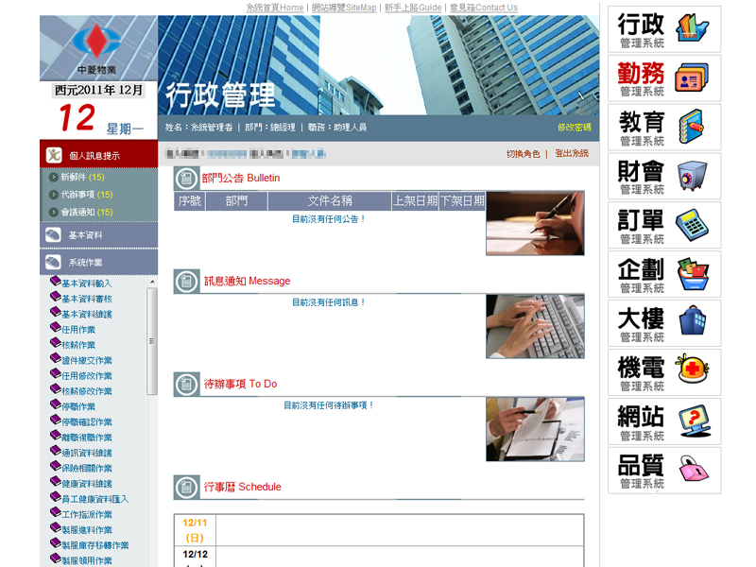
Task: Collapse the 系統作業 menu section
Action: pos(99,263)
